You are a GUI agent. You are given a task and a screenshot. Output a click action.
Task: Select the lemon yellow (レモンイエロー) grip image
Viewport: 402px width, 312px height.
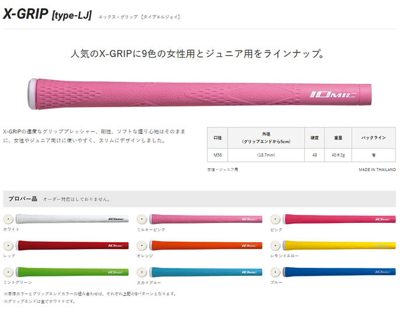coord(339,246)
